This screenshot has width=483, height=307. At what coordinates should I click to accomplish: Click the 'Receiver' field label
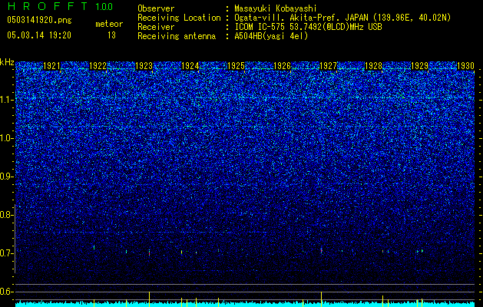[156, 27]
